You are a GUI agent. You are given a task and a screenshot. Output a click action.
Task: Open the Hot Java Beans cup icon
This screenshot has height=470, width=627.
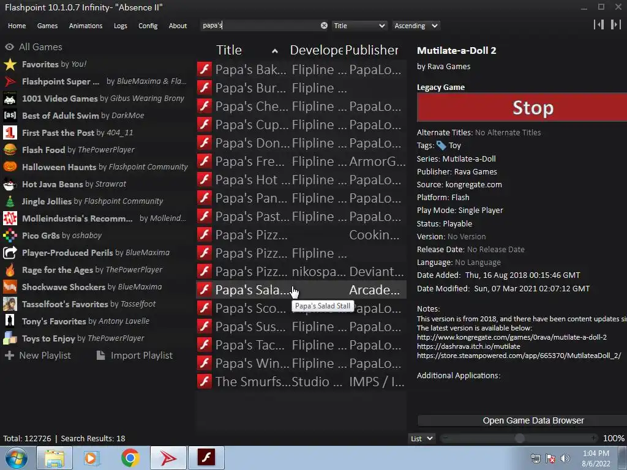[x=10, y=184]
